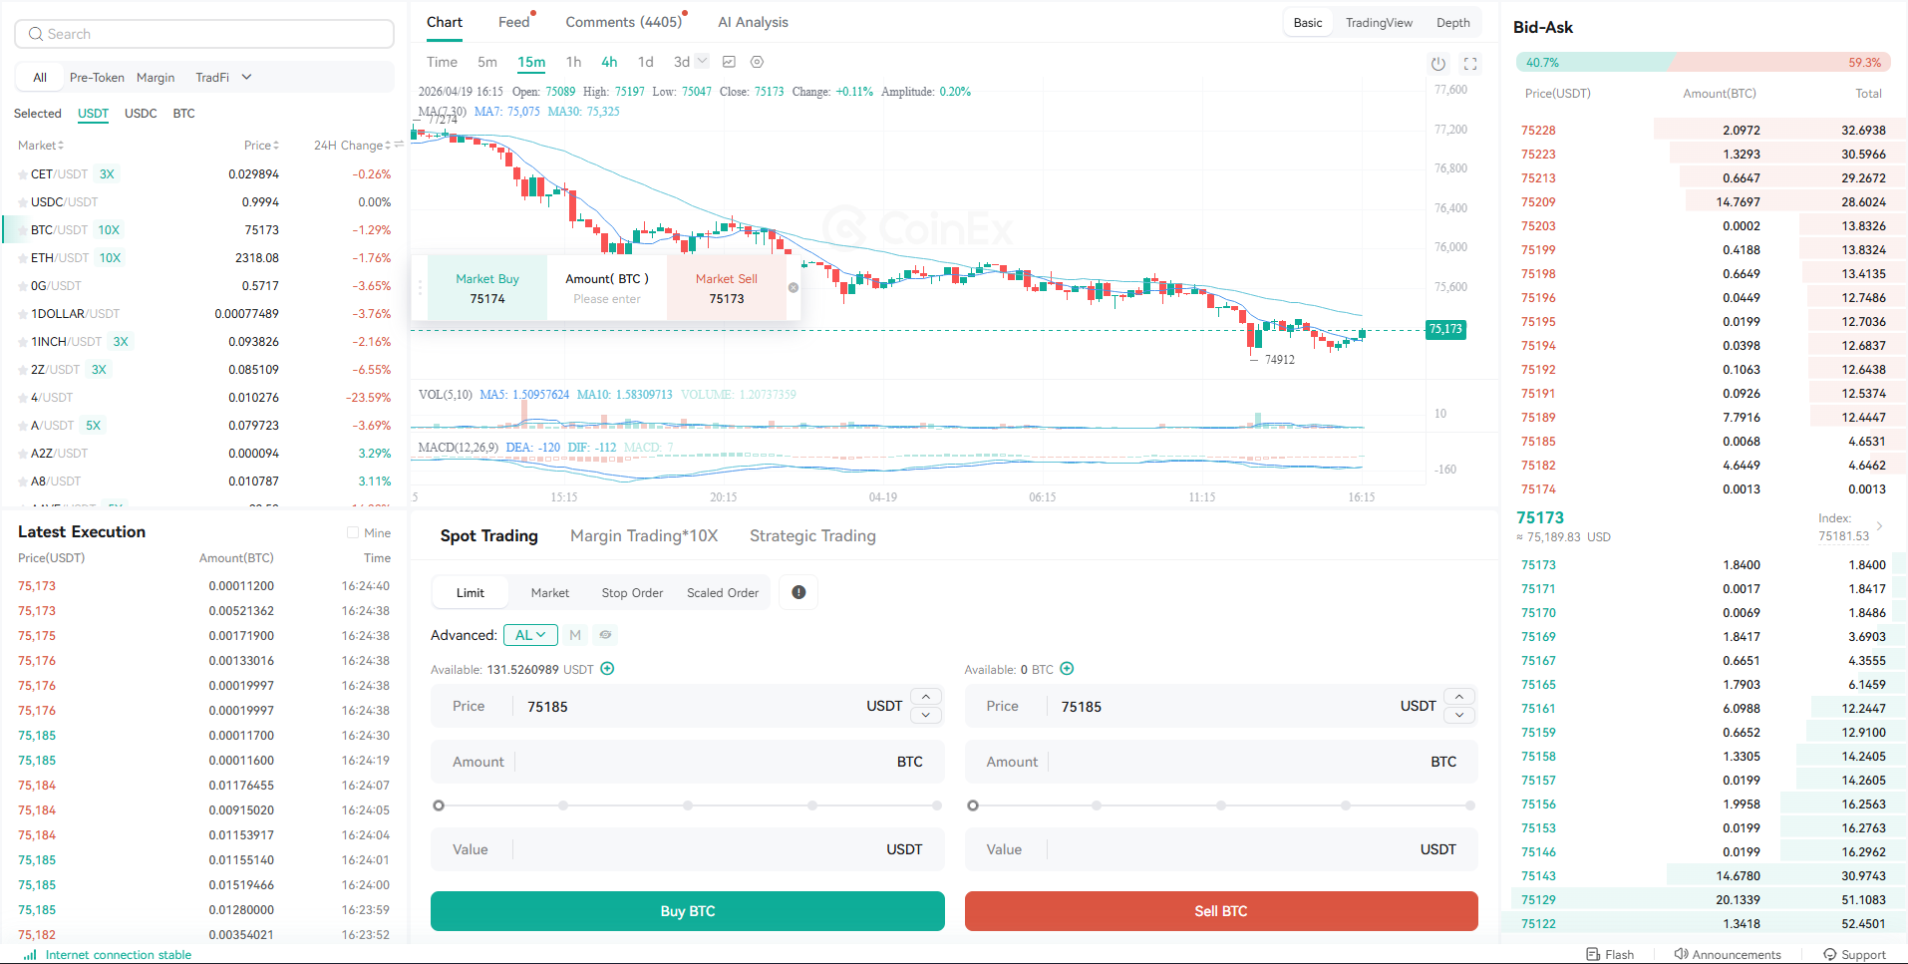Click the sell amount slider handle

coord(973,805)
